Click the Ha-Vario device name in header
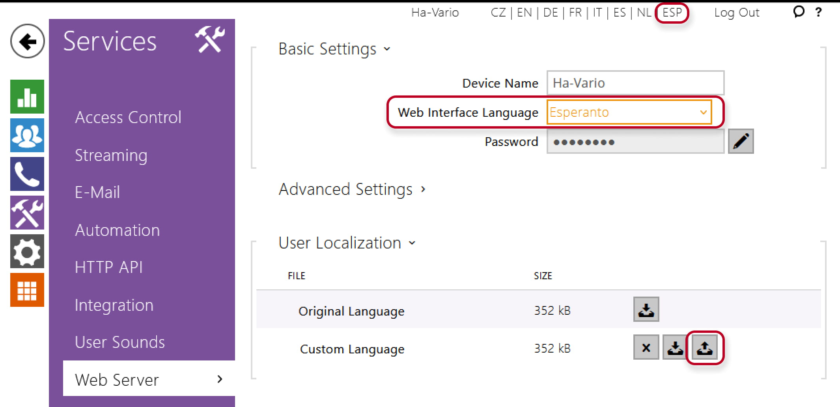The width and height of the screenshot is (840, 407). 435,13
